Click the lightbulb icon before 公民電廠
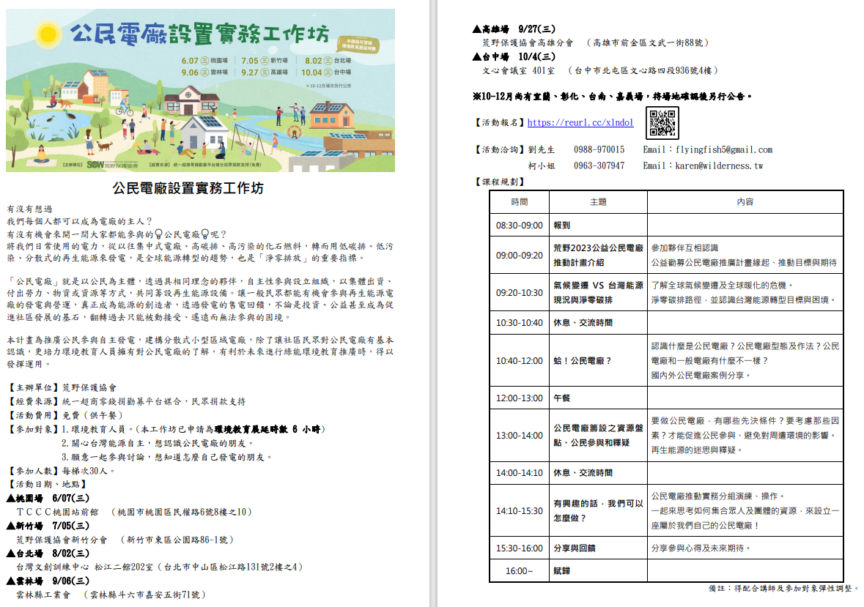Image resolution: width=864 pixels, height=607 pixels. 159,234
